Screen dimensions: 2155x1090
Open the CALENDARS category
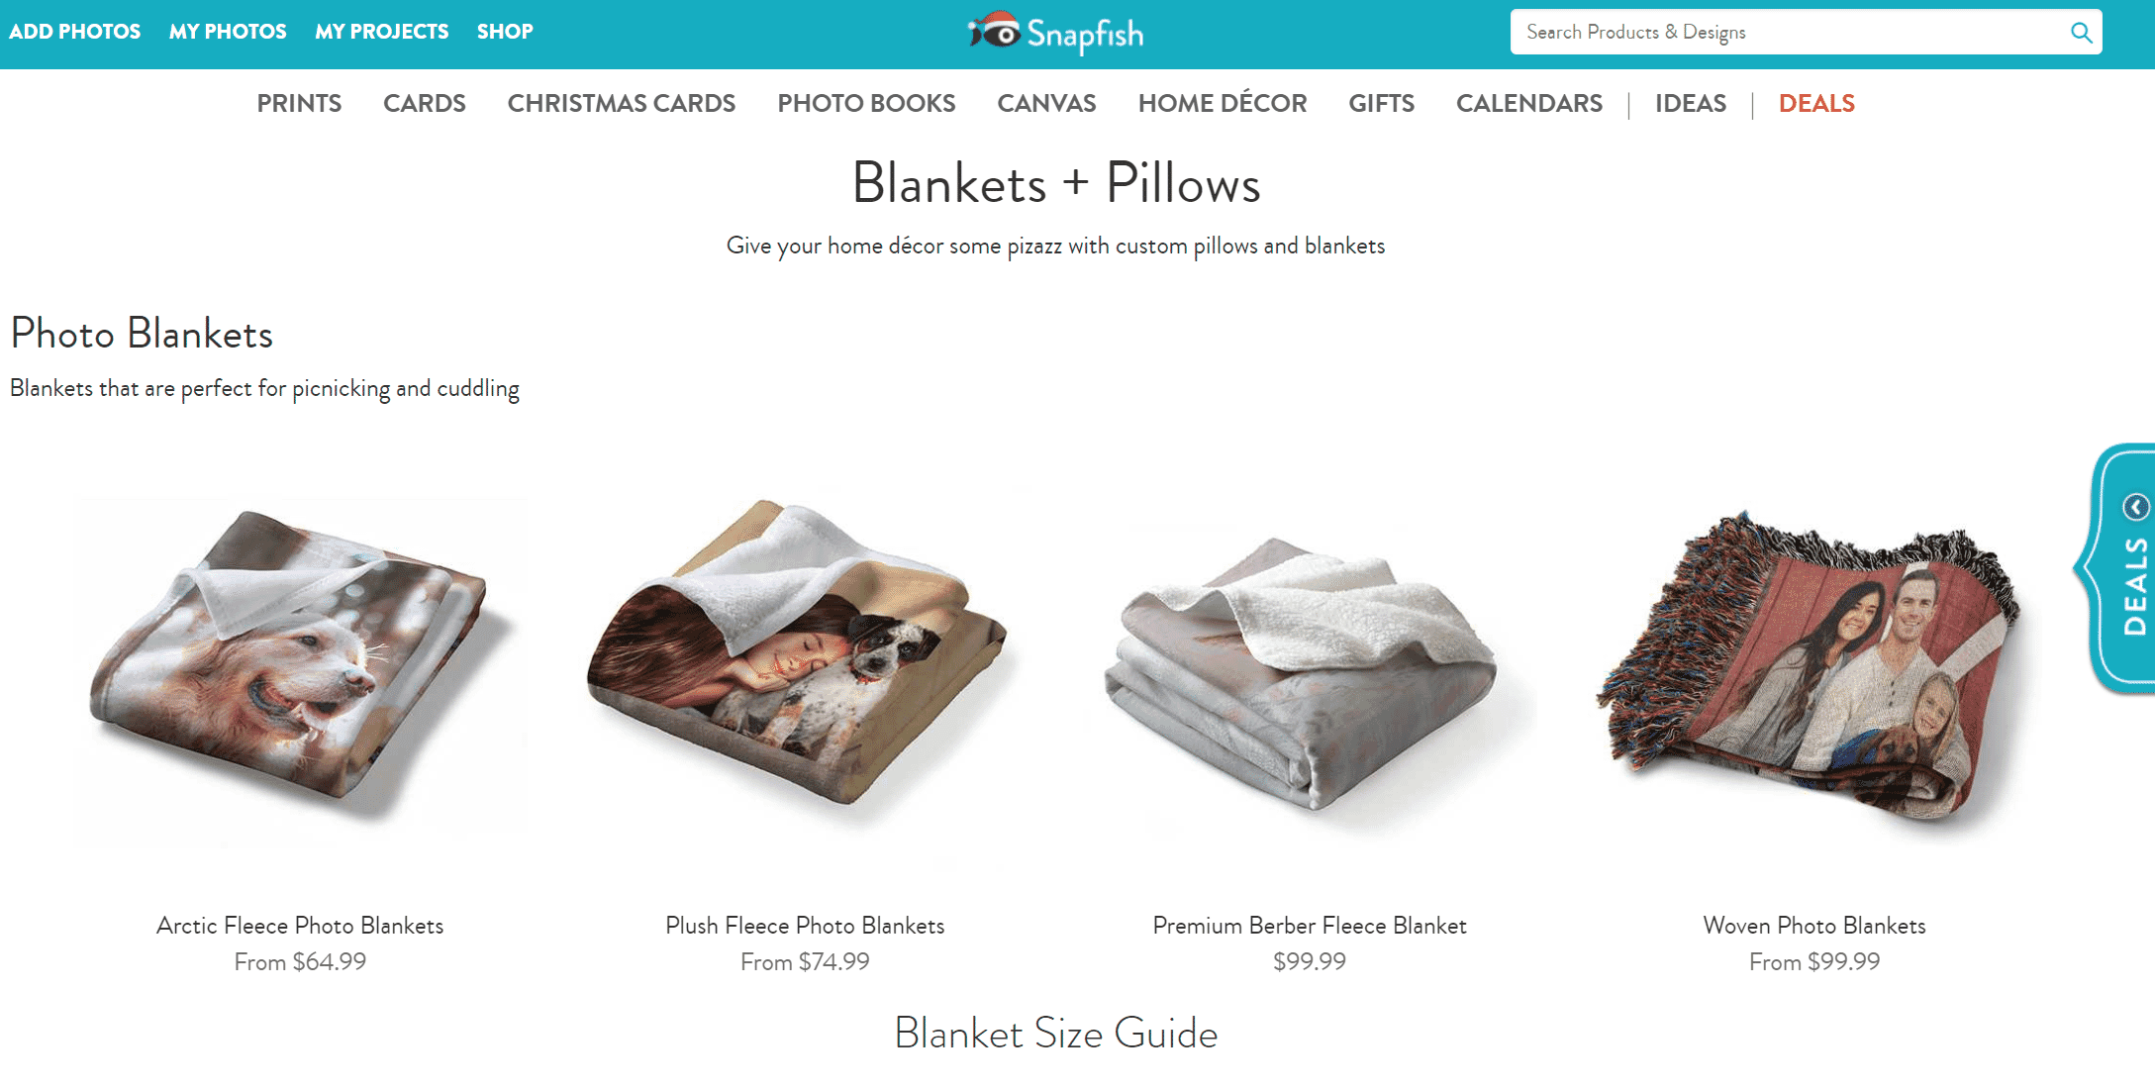pos(1529,103)
